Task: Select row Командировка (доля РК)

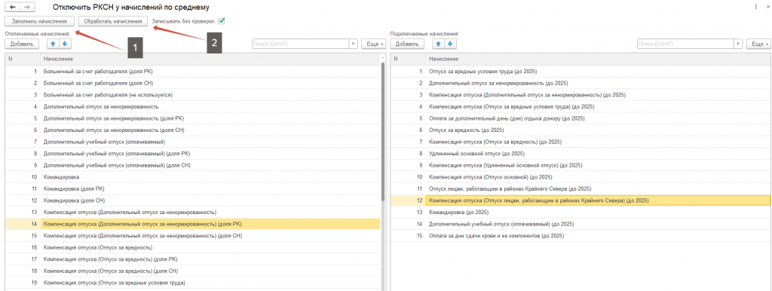Action: (x=193, y=189)
